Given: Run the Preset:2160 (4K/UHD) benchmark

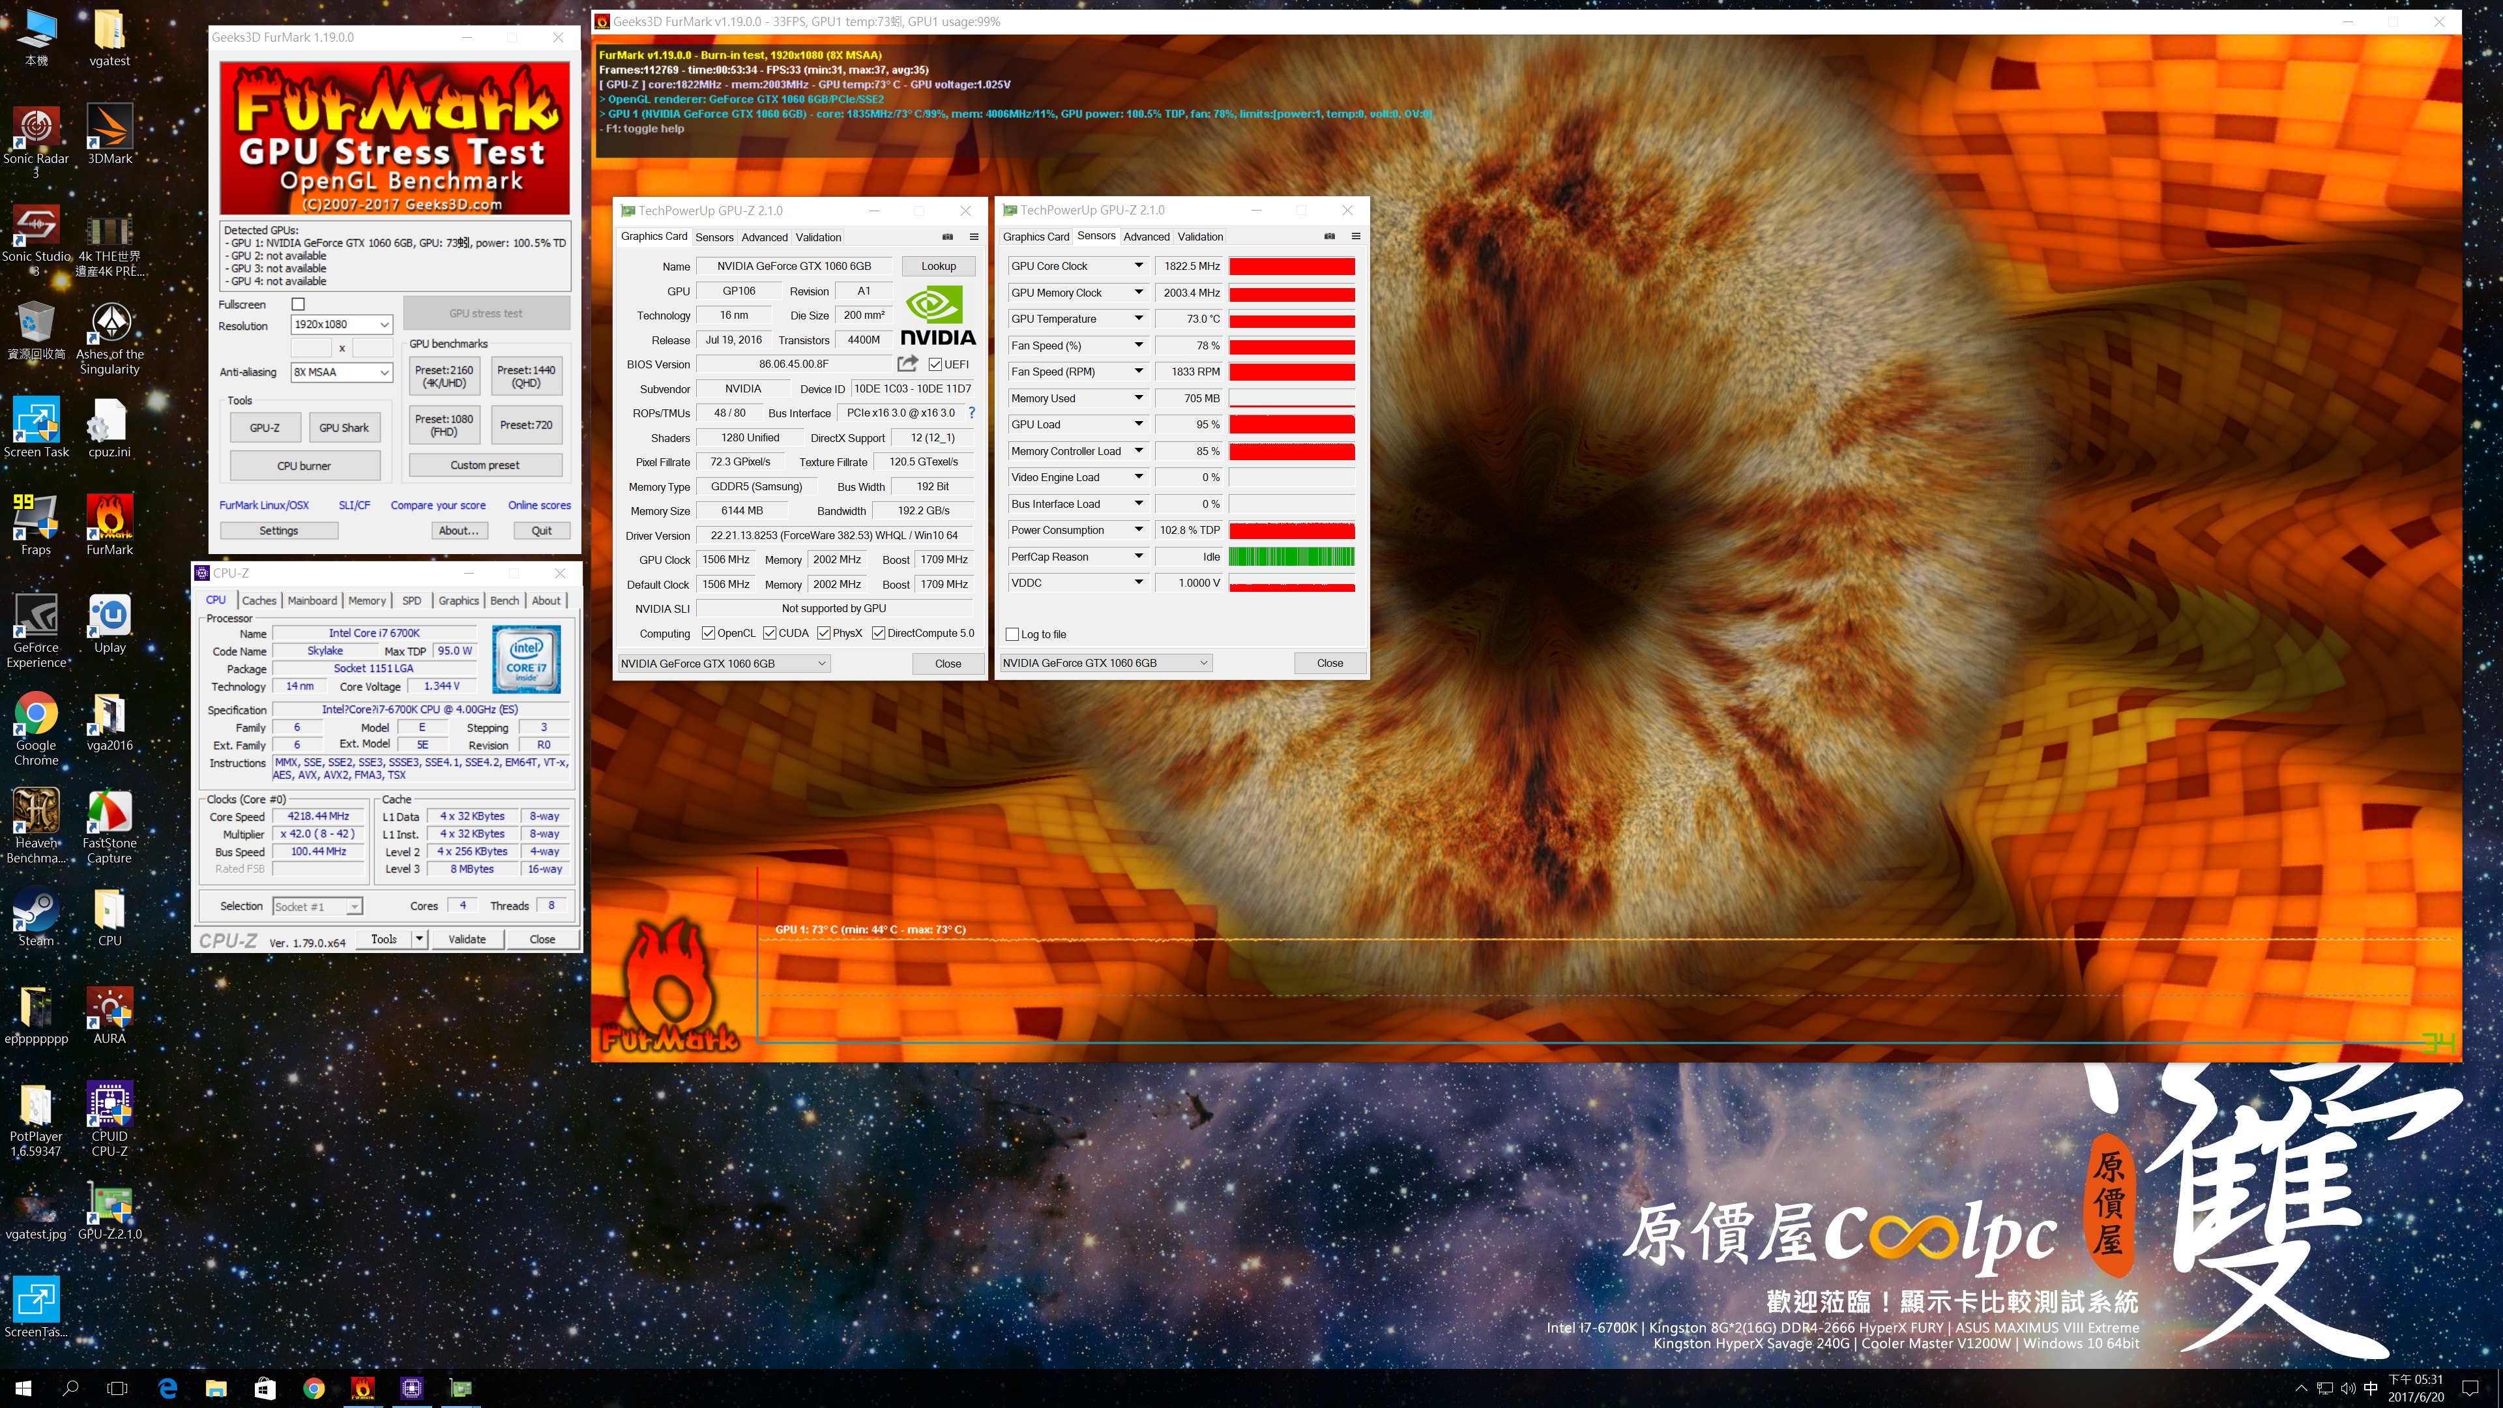Looking at the screenshot, I should 444,376.
